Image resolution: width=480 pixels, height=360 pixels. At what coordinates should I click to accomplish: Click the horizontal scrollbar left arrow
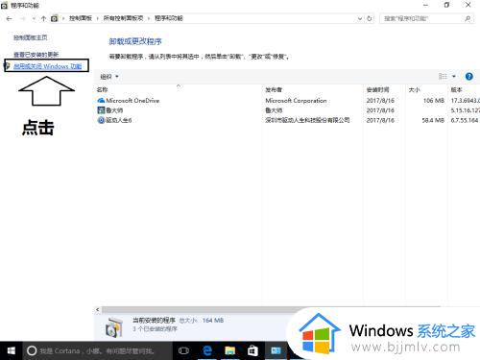[x=97, y=310]
